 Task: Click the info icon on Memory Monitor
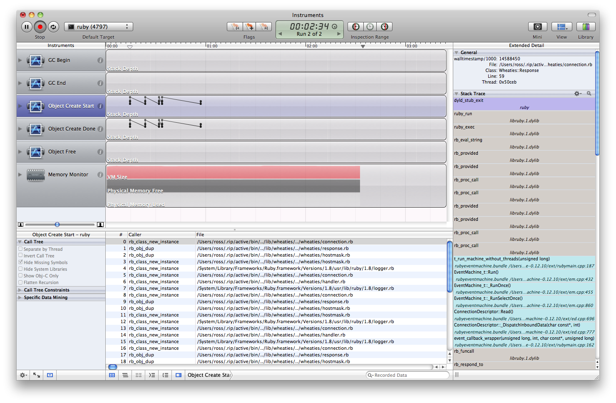[100, 175]
